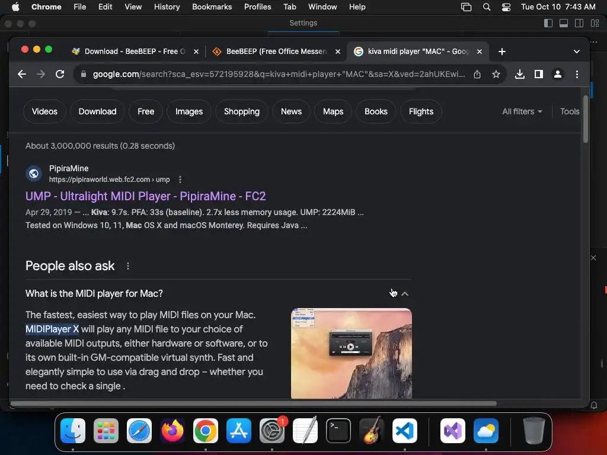This screenshot has height=455, width=607.
Task: Open Visual Studio Code from the Dock
Action: point(405,431)
